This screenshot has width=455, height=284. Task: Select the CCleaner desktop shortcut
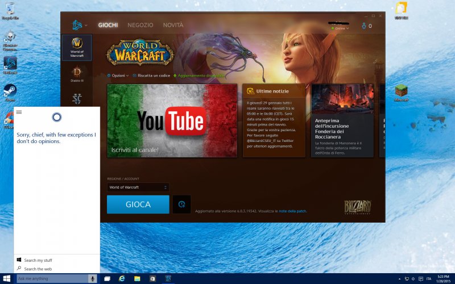tap(9, 120)
